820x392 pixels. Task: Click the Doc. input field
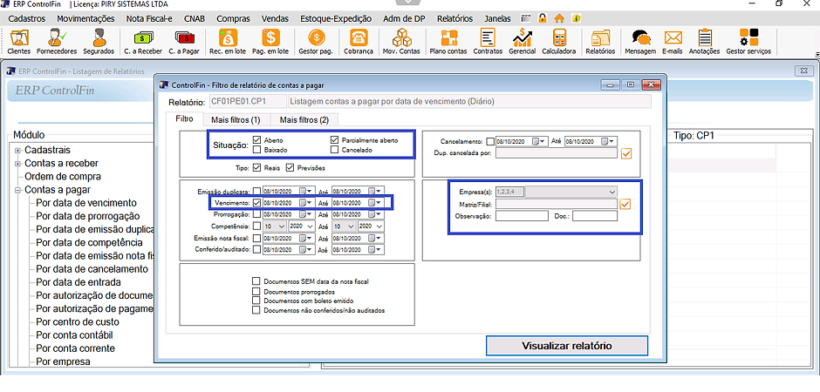595,216
